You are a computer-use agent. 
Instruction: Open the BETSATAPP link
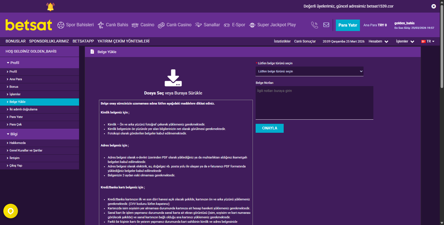point(83,41)
